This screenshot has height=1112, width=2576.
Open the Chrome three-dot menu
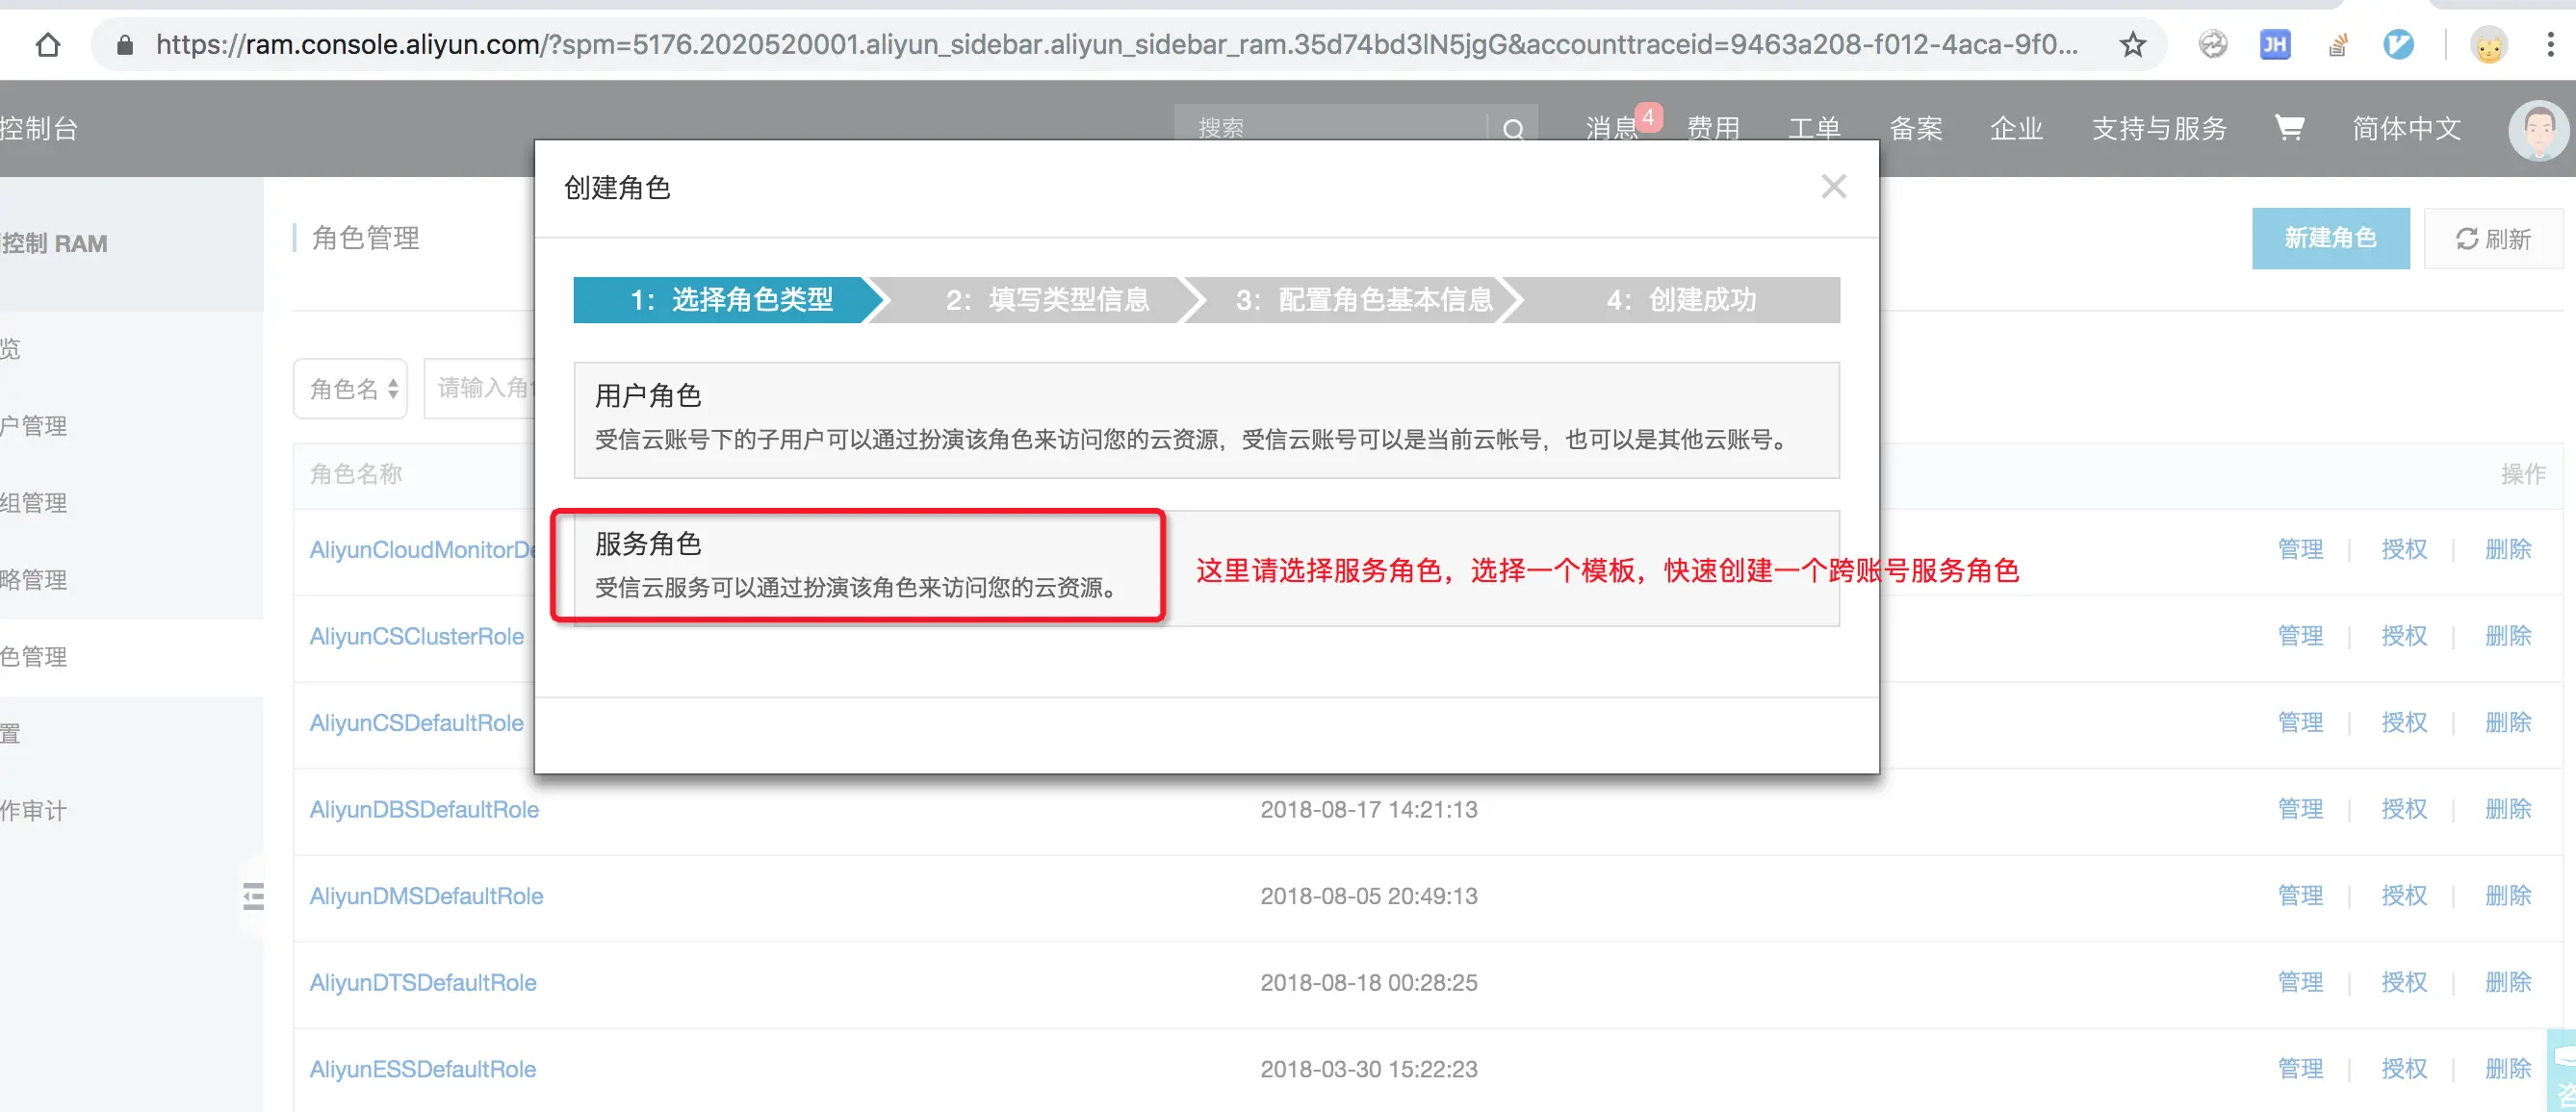pos(2550,45)
